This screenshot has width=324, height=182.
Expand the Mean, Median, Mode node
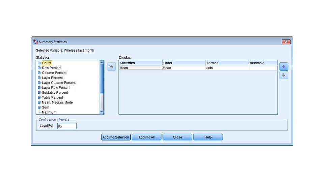pos(39,102)
